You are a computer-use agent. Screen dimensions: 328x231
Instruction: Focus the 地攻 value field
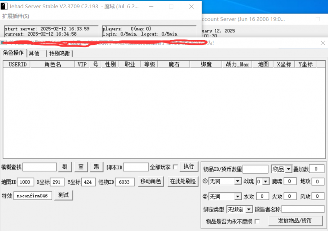pyautogui.click(x=318, y=181)
